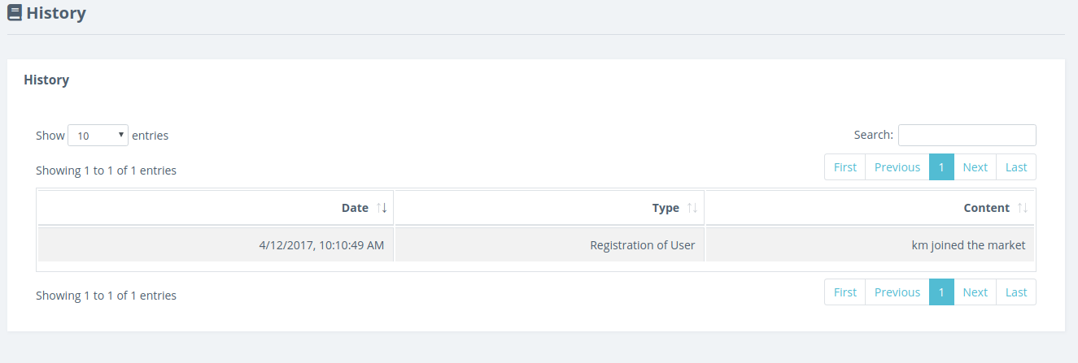Select page 1 in the bottom pagination
This screenshot has width=1078, height=363.
point(941,292)
